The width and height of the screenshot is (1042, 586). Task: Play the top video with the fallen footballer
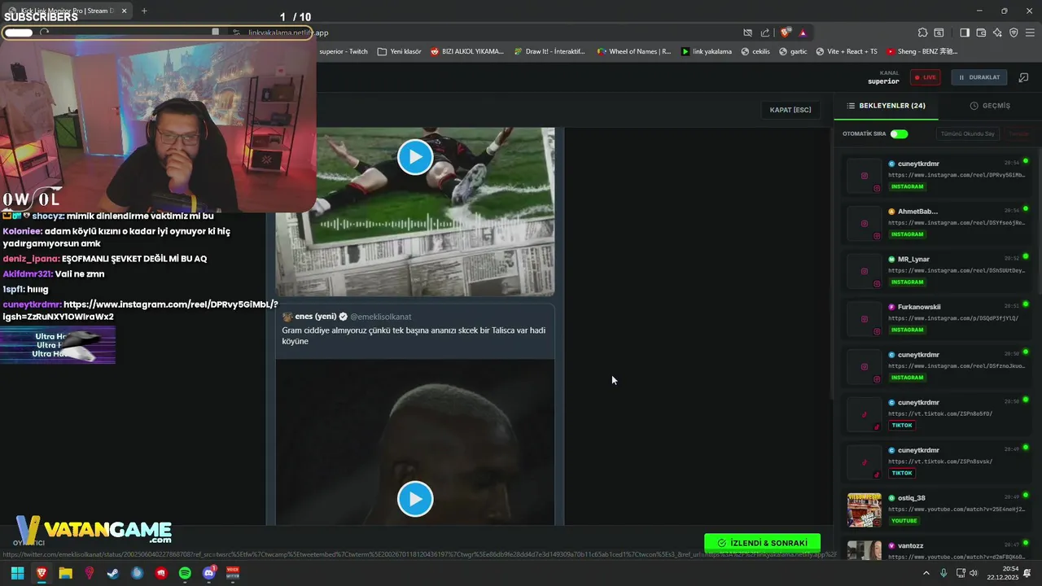click(x=415, y=157)
